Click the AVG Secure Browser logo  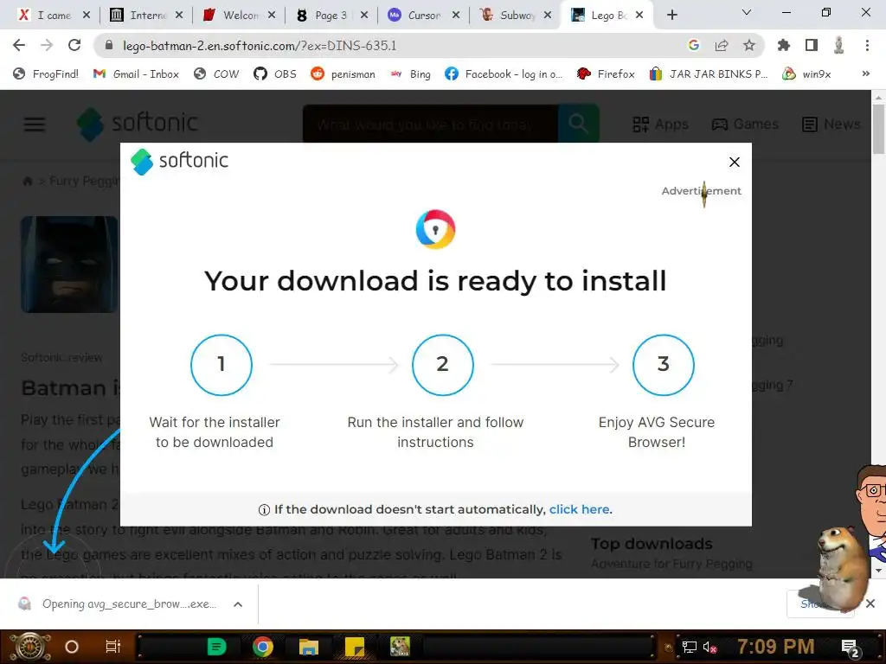tap(435, 229)
